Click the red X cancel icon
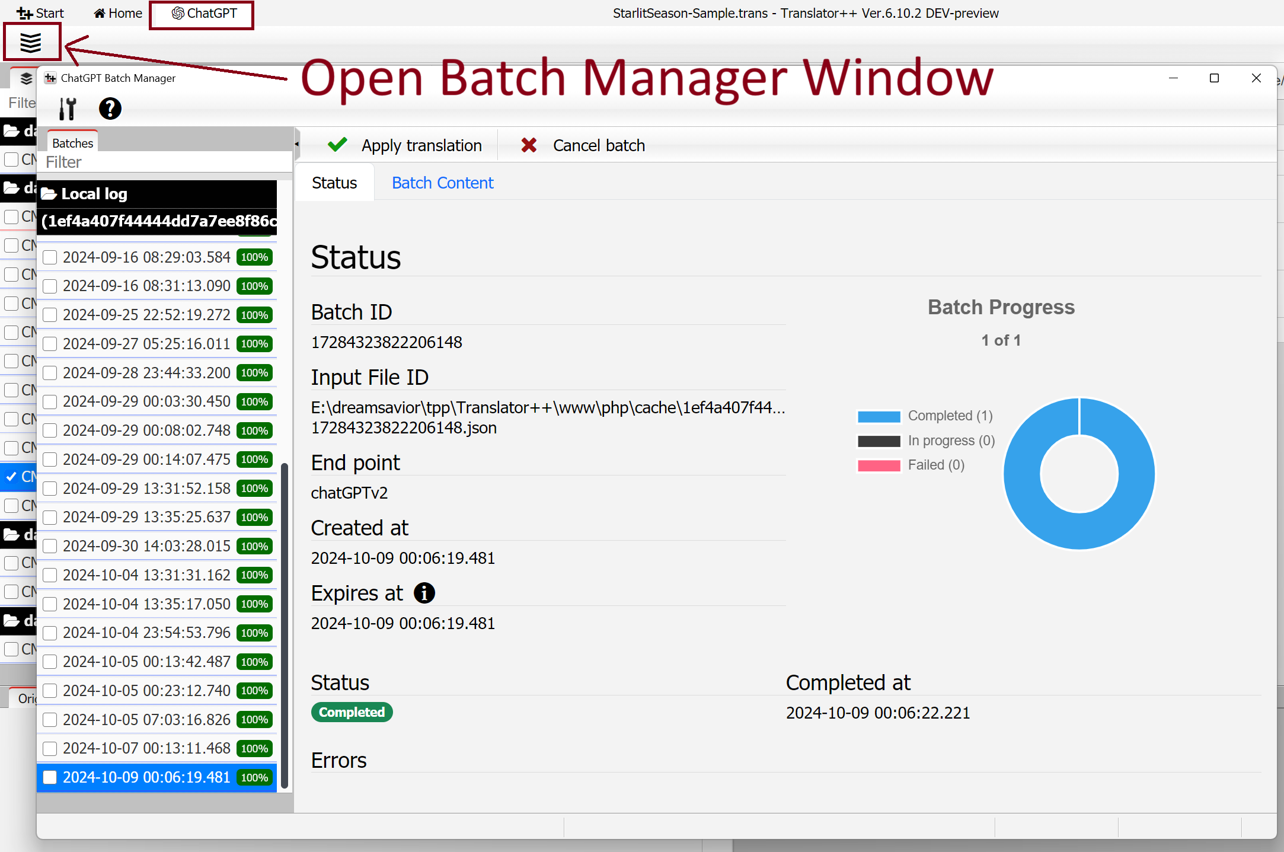 pos(529,145)
